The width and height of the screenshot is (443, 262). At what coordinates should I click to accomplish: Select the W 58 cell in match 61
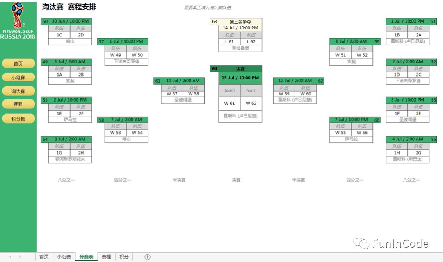click(194, 94)
